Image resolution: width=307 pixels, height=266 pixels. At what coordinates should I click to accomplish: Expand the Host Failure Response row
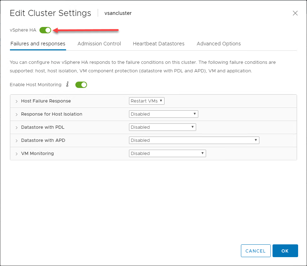(16, 101)
